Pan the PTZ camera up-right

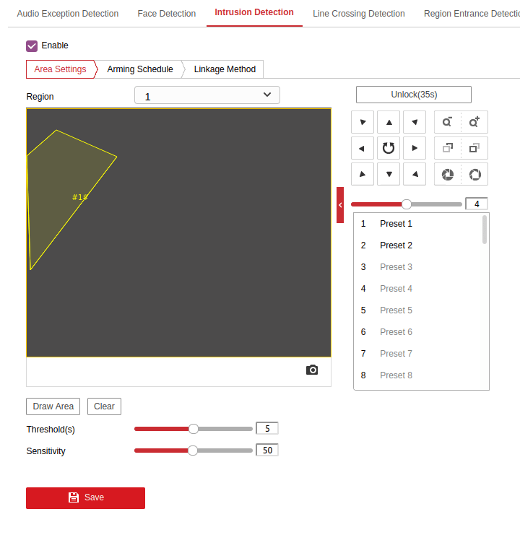click(x=415, y=122)
